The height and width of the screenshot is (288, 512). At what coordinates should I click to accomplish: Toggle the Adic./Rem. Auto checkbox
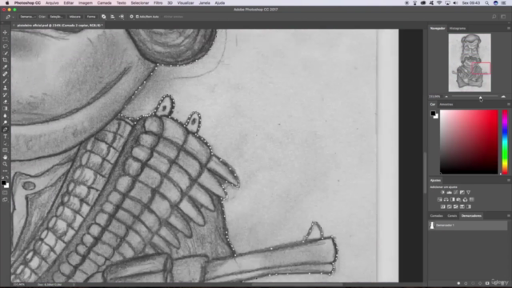(138, 17)
